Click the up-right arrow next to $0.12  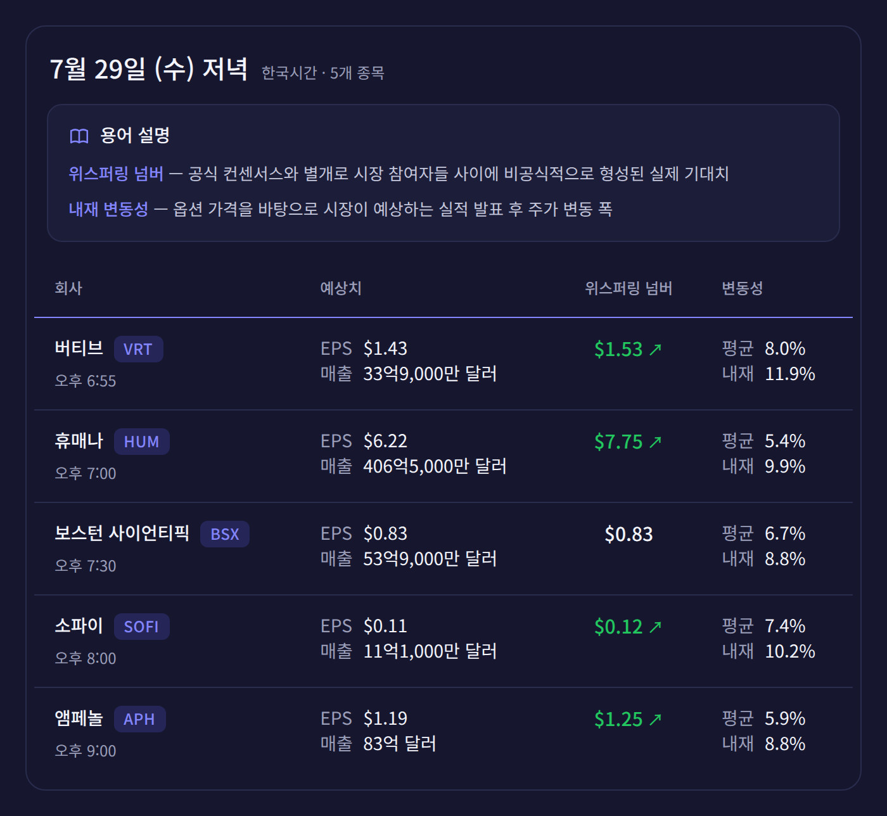point(656,627)
